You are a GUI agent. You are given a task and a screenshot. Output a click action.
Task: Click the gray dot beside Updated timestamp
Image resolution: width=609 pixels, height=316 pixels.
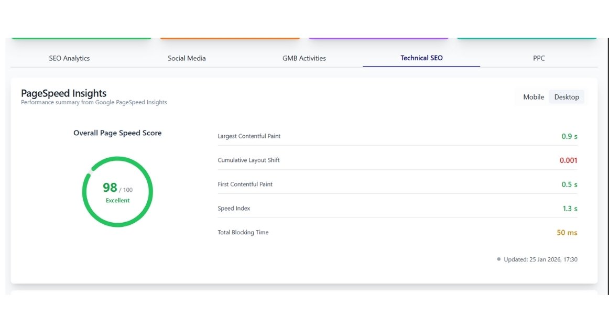tap(499, 259)
